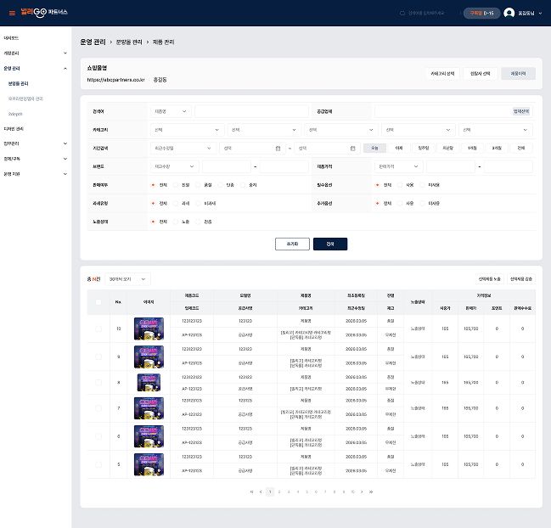Viewport: 551px width, 528px height.
Task: Select 미사용 radio in 추가옵션 row
Action: pos(423,204)
